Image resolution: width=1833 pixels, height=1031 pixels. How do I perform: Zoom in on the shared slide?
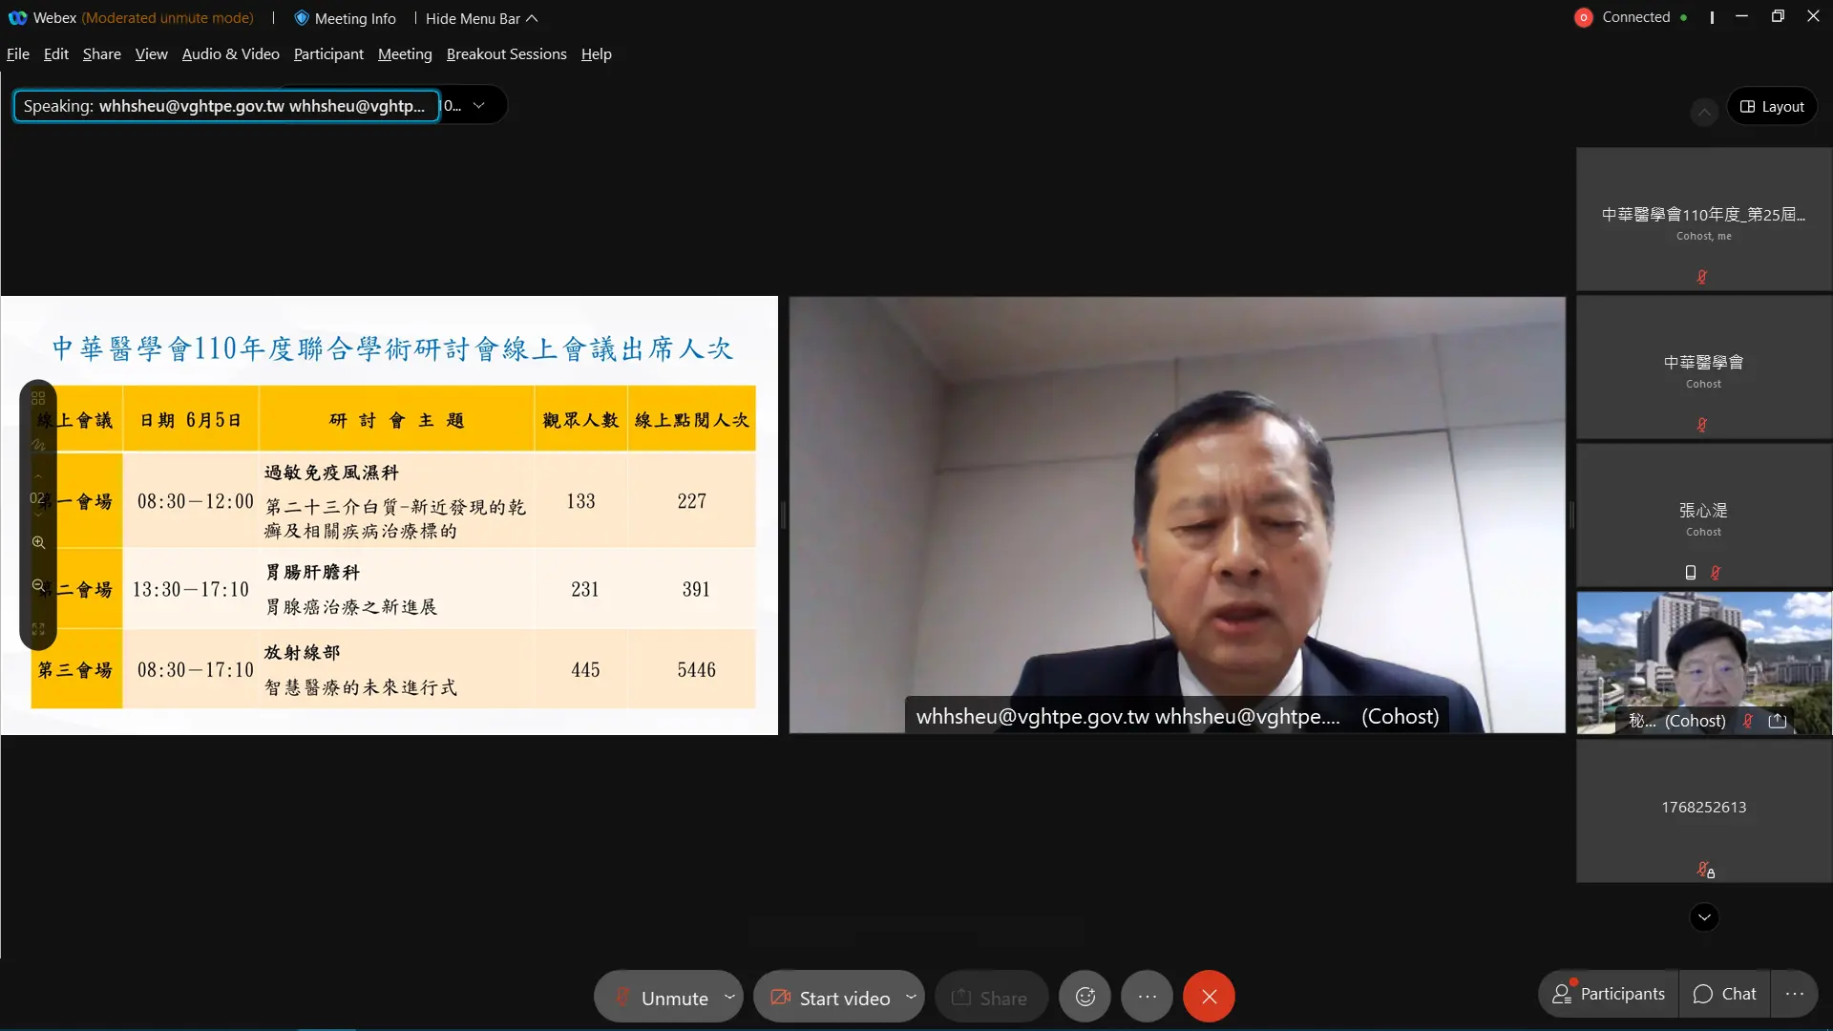[x=38, y=542]
